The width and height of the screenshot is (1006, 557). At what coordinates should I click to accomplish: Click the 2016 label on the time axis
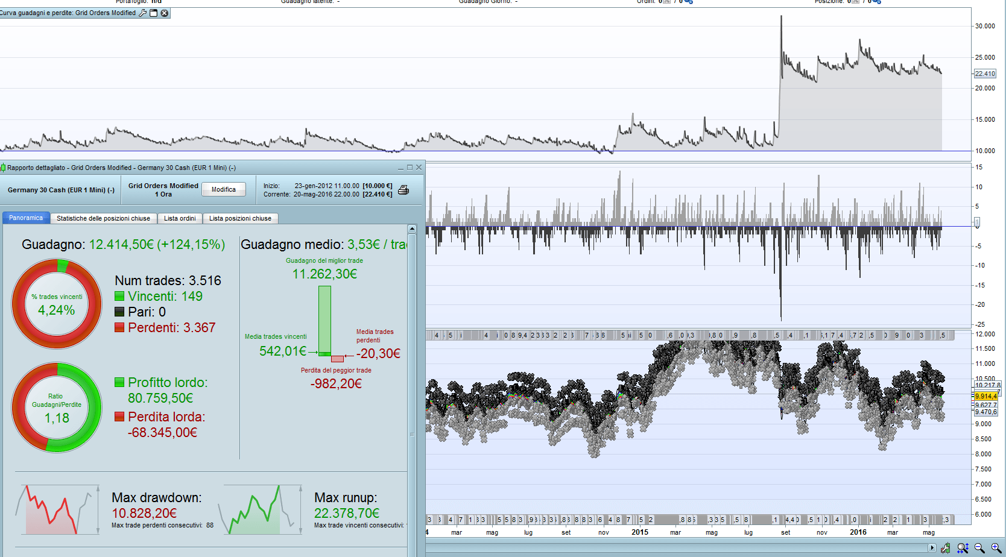point(858,532)
